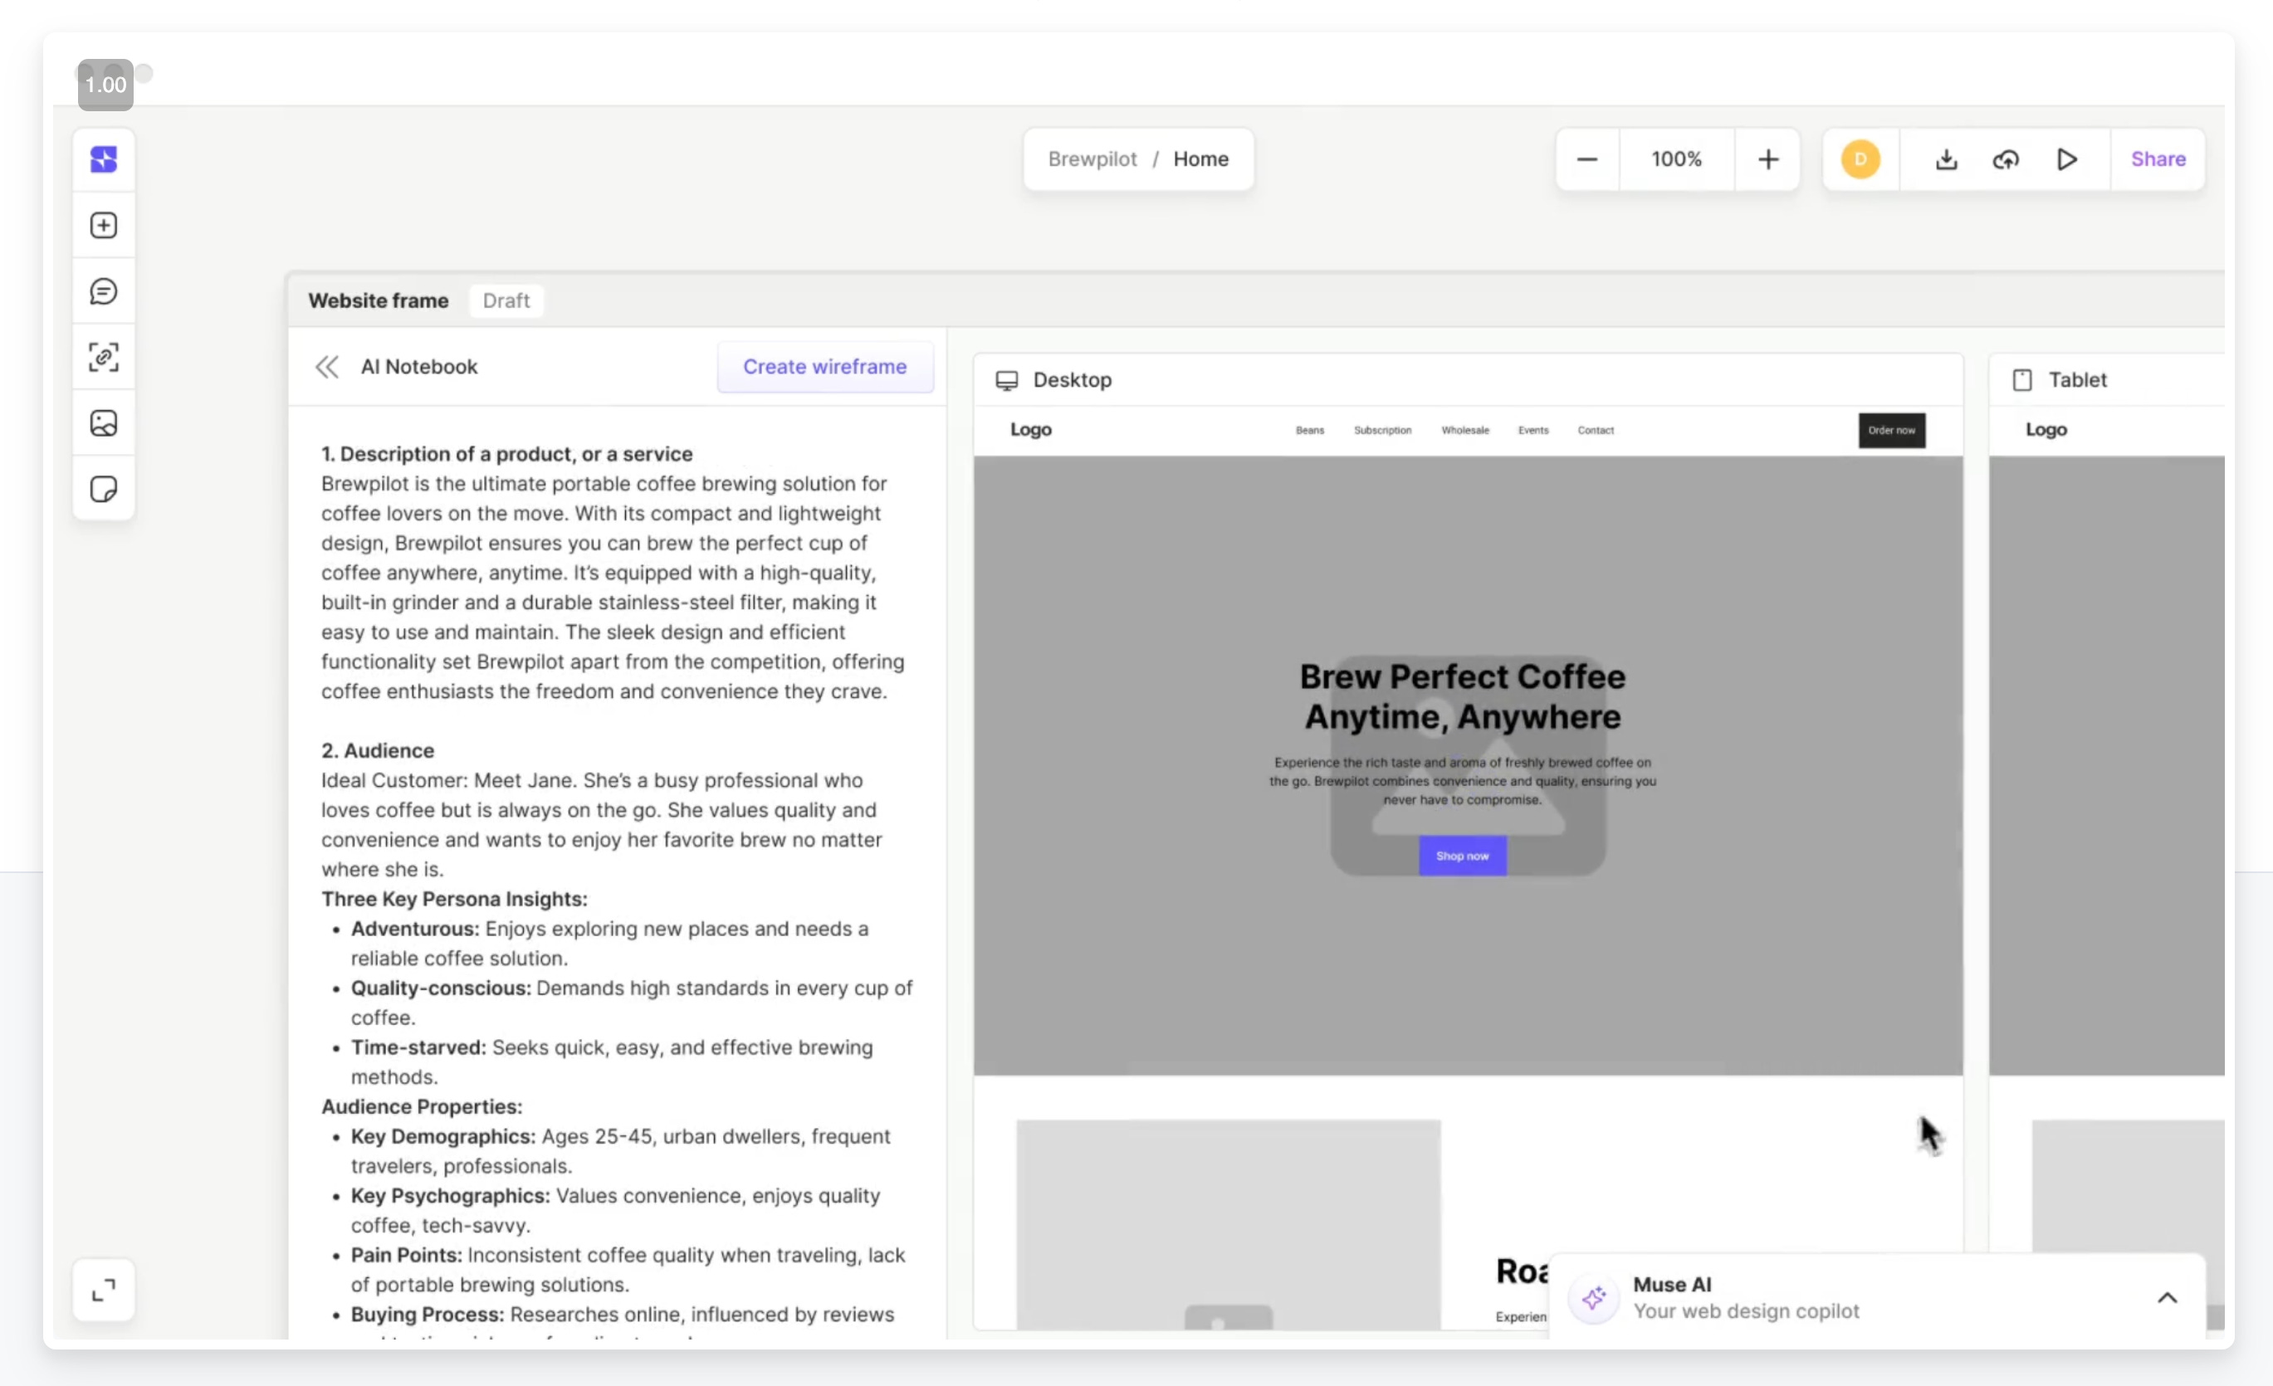Click the download icon in top toolbar

(1946, 159)
